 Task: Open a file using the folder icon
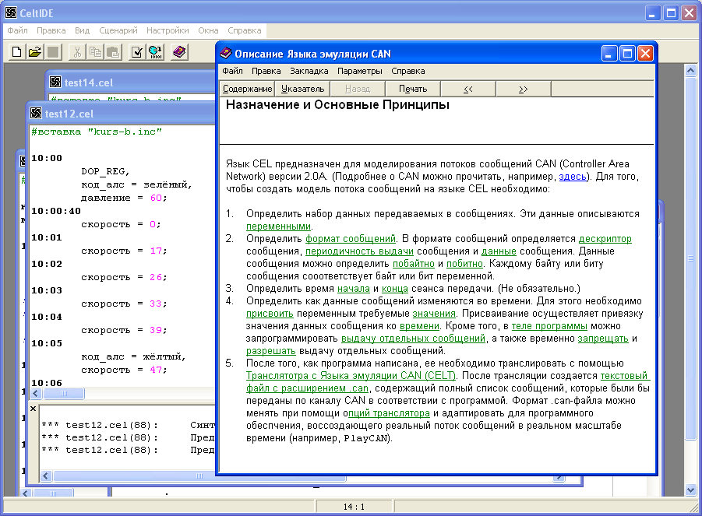point(34,52)
